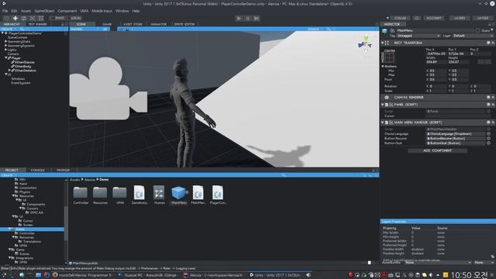
Task: Toggle the Static checkbox in Inspector
Action: pos(477,31)
